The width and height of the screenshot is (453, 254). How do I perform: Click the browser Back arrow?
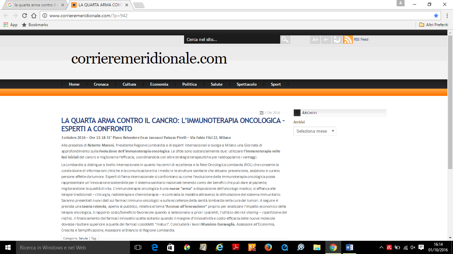click(6, 16)
